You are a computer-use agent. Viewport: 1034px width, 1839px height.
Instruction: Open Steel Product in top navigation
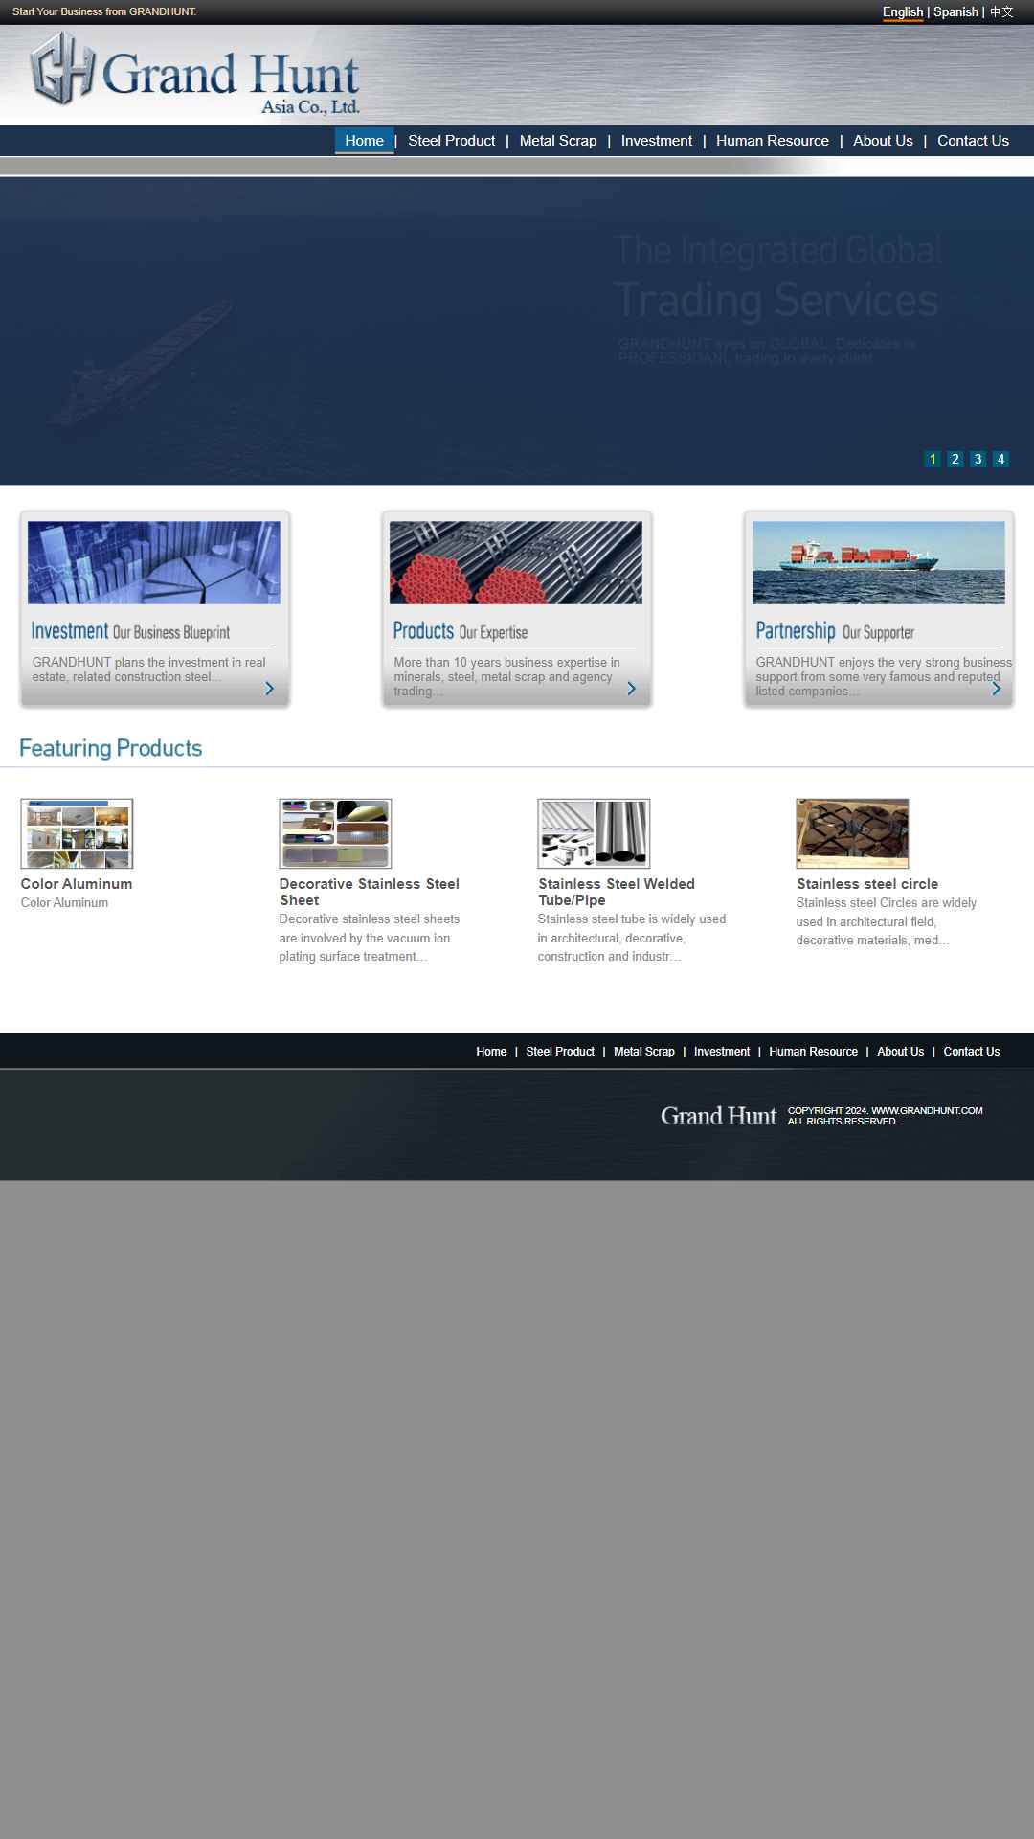[452, 141]
